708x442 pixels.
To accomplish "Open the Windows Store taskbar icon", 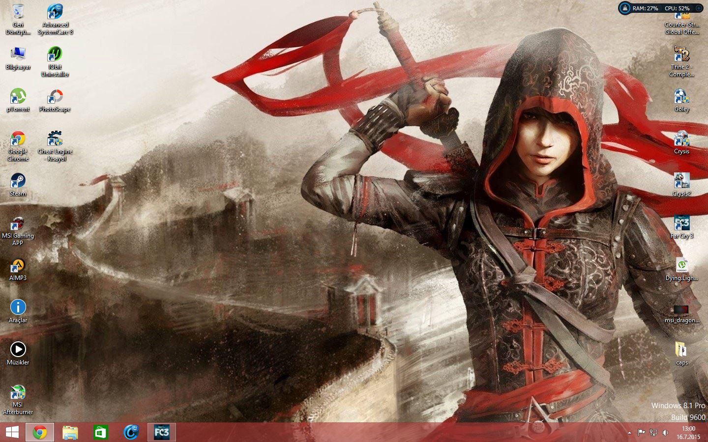I will point(101,432).
